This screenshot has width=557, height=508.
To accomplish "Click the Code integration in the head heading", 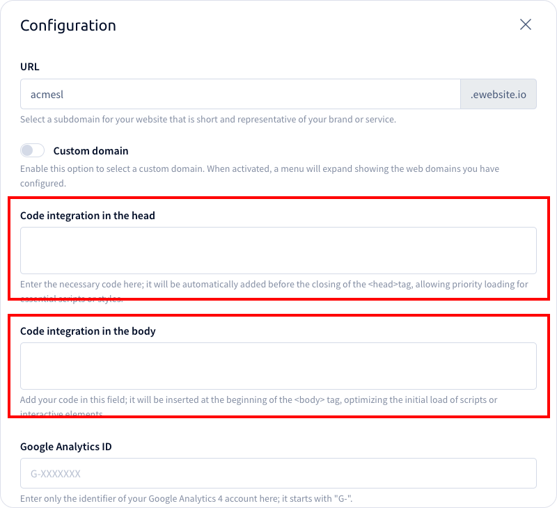I will pos(88,216).
